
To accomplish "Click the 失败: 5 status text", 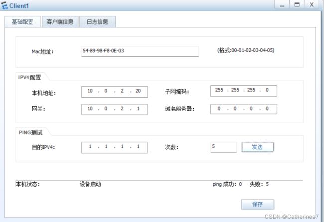I will click(x=259, y=184).
